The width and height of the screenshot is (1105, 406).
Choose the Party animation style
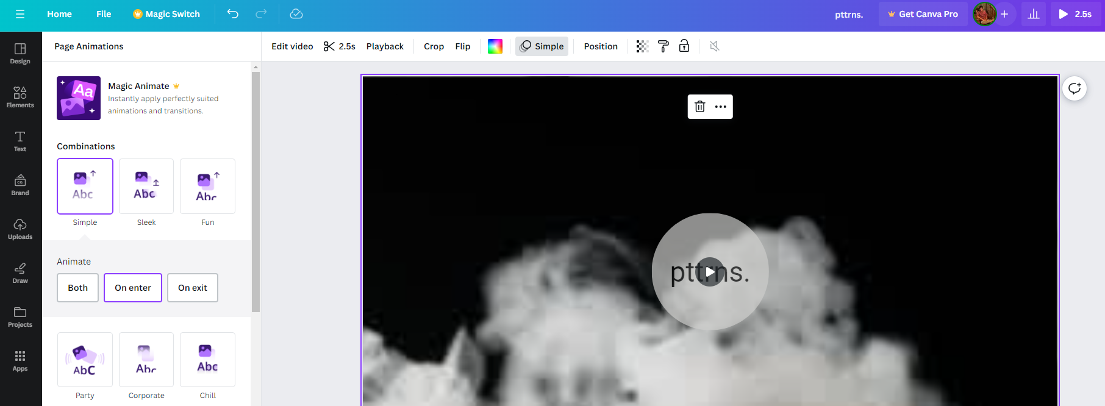pos(85,360)
